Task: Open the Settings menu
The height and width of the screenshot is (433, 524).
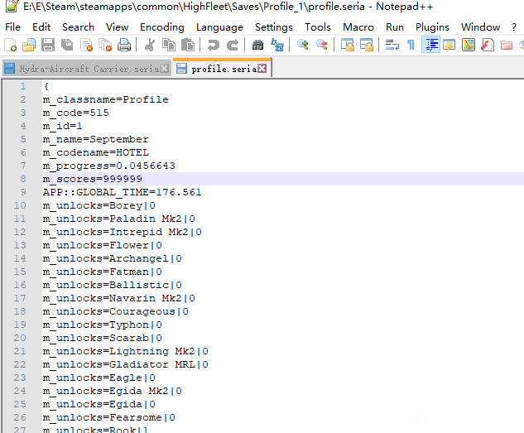Action: coord(274,27)
